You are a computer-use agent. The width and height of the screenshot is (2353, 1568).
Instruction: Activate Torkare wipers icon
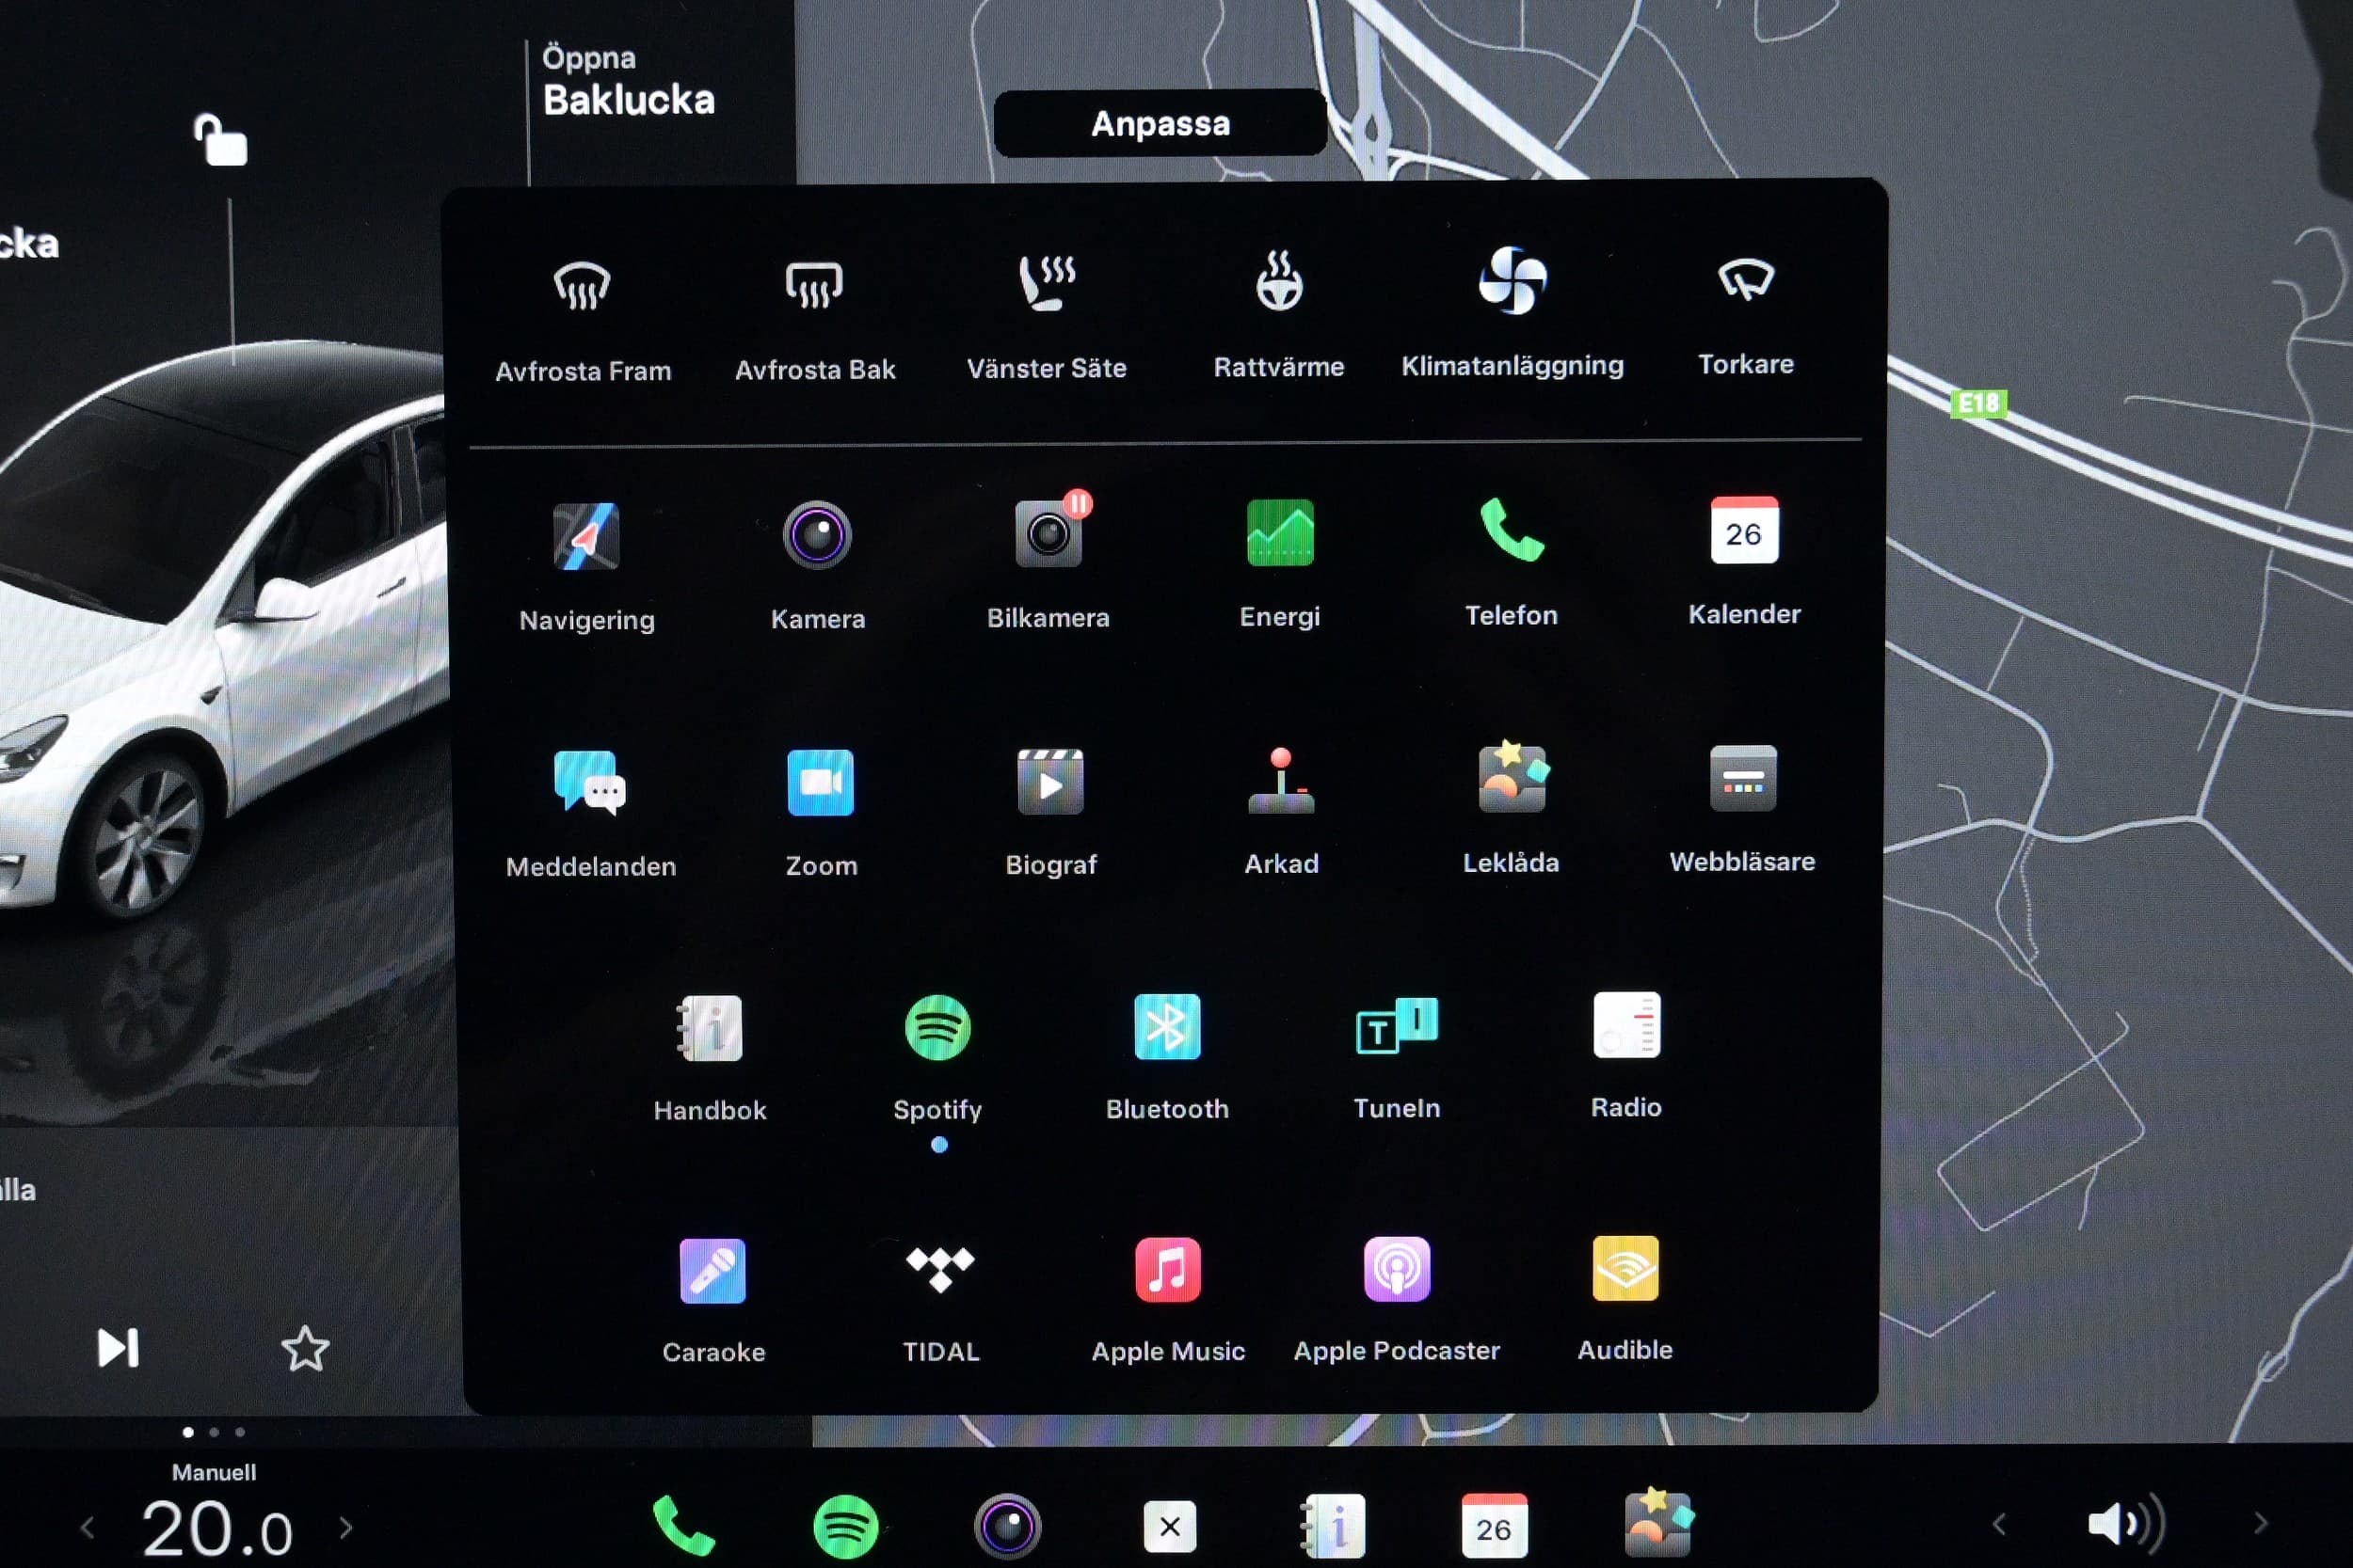pyautogui.click(x=1746, y=280)
